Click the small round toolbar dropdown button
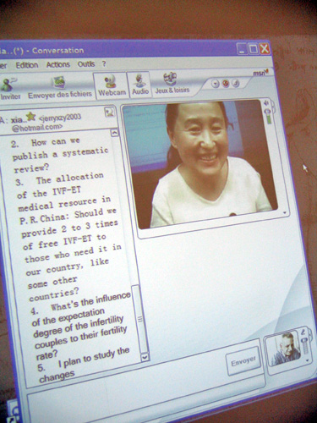 click(216, 84)
